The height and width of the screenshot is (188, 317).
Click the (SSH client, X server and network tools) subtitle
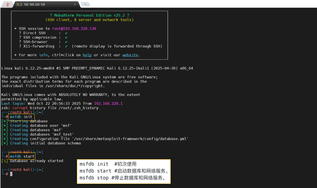point(90,20)
